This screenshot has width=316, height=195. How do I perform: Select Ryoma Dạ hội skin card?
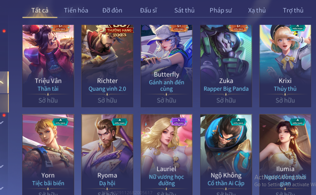[107, 155]
